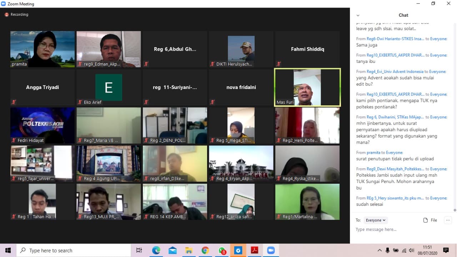Click 'sudah selesai' chat message

(370, 204)
